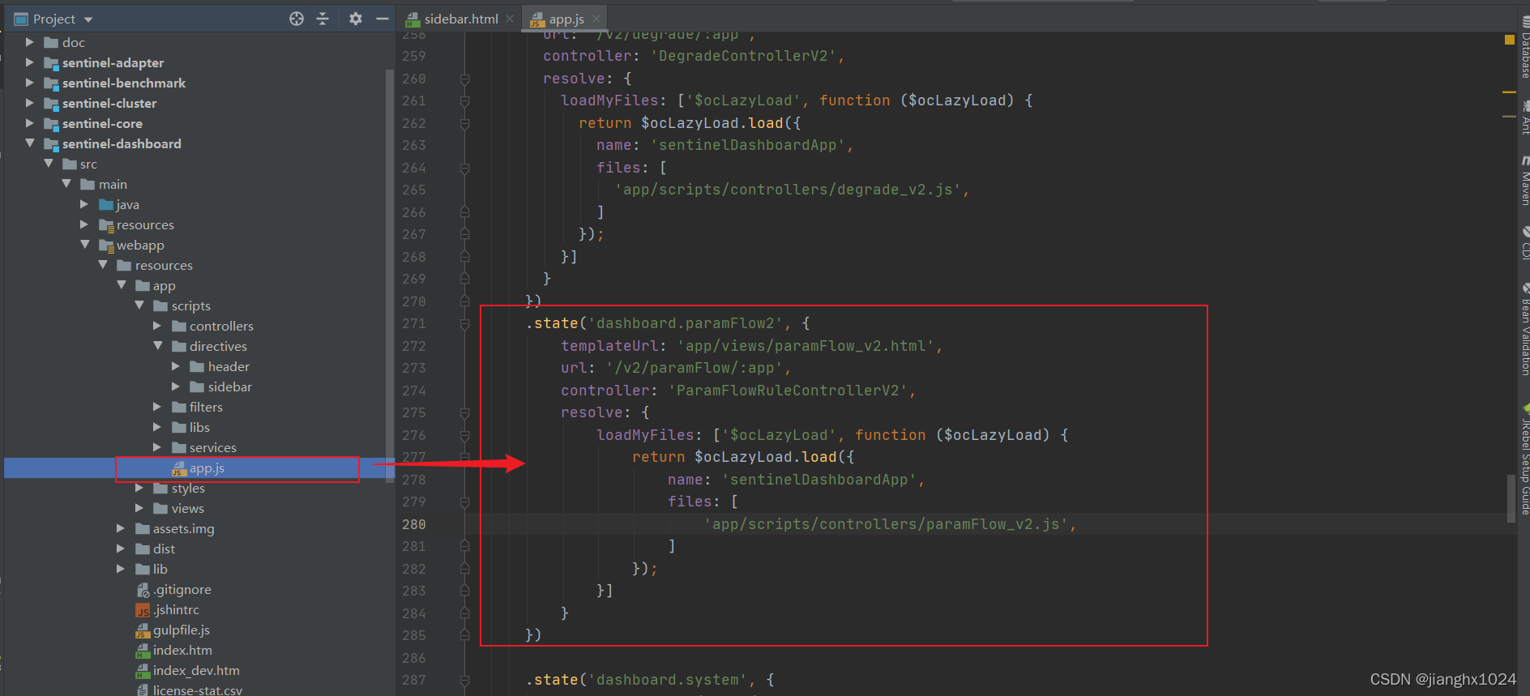Open the Database tool window
Screen dimensions: 1530x696
click(1524, 47)
